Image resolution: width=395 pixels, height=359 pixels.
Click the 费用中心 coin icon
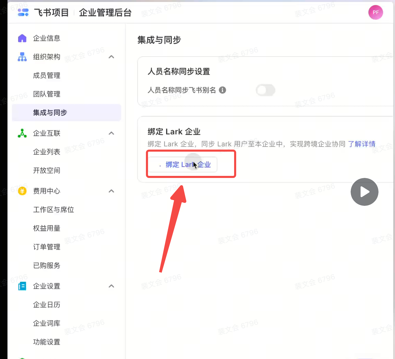22,191
